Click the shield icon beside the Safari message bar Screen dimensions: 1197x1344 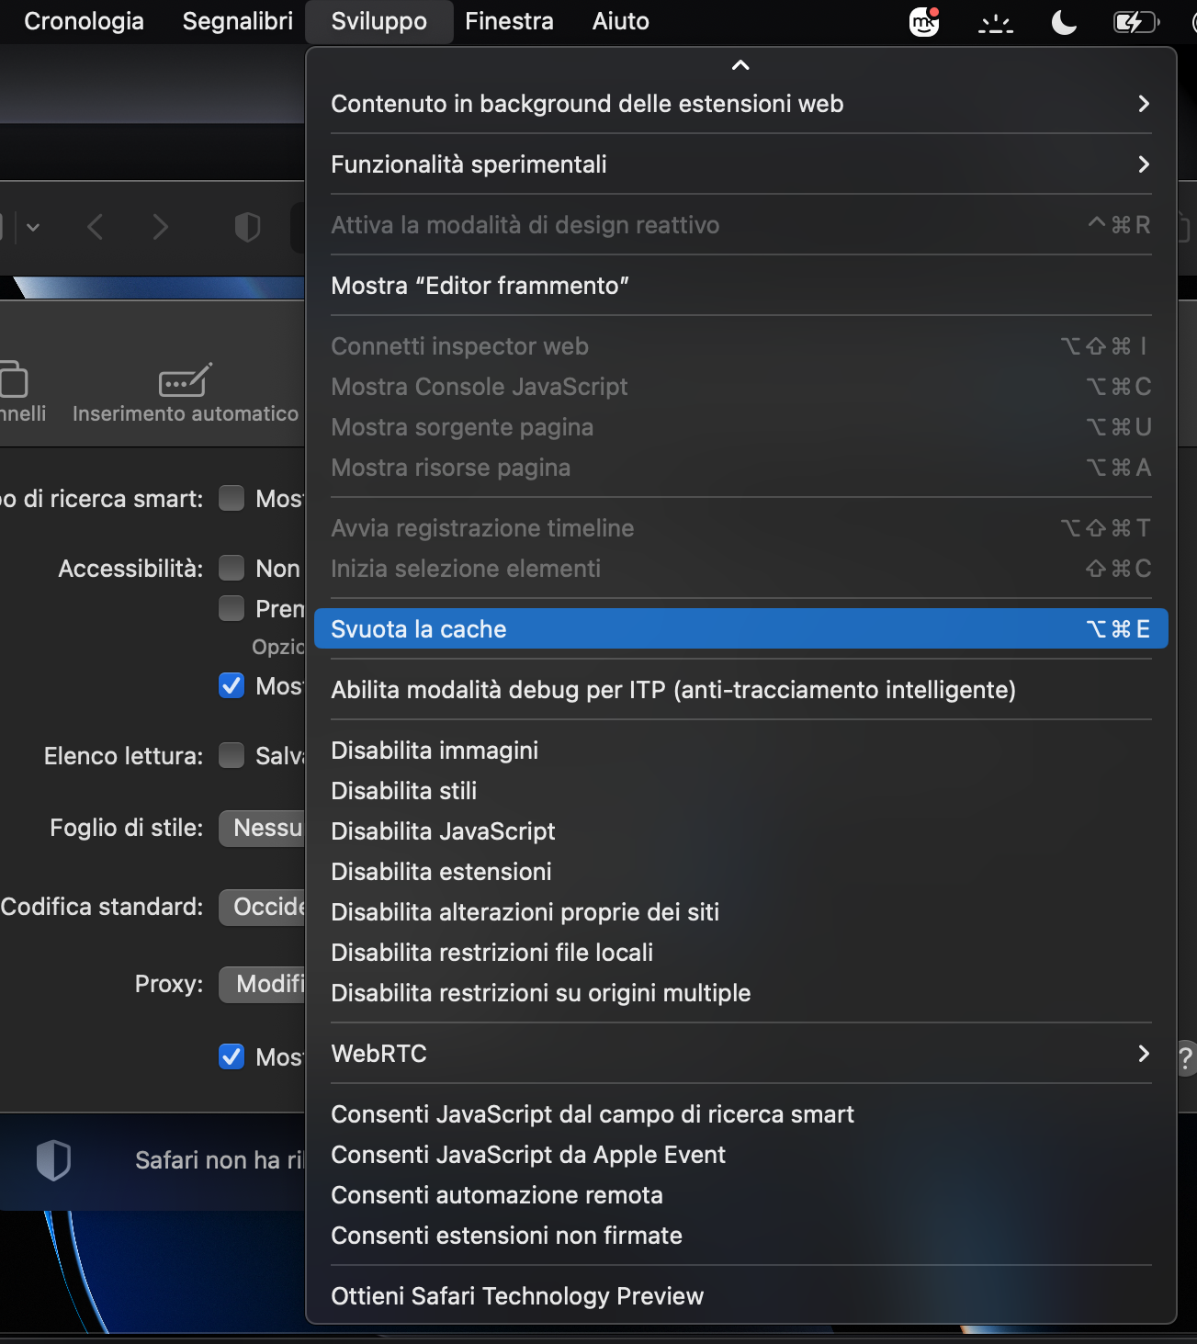(x=53, y=1160)
